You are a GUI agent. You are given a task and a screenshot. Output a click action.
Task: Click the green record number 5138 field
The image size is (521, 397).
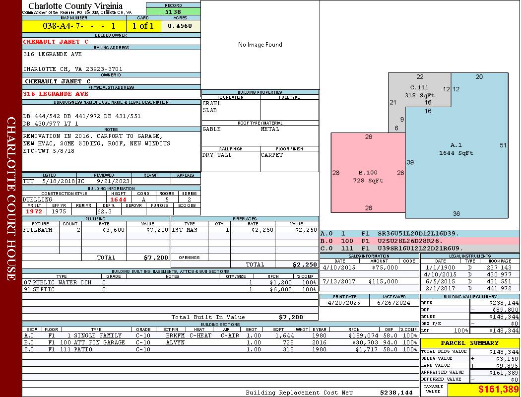coord(173,11)
